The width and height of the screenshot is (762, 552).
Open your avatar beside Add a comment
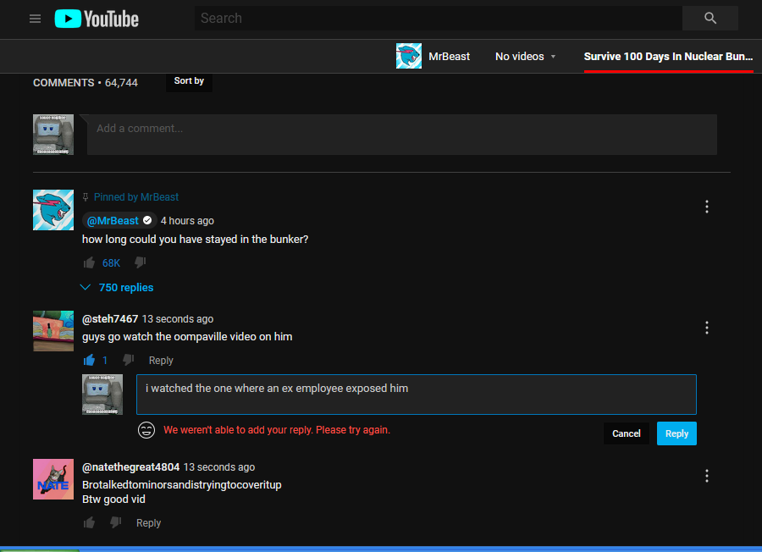tap(53, 135)
